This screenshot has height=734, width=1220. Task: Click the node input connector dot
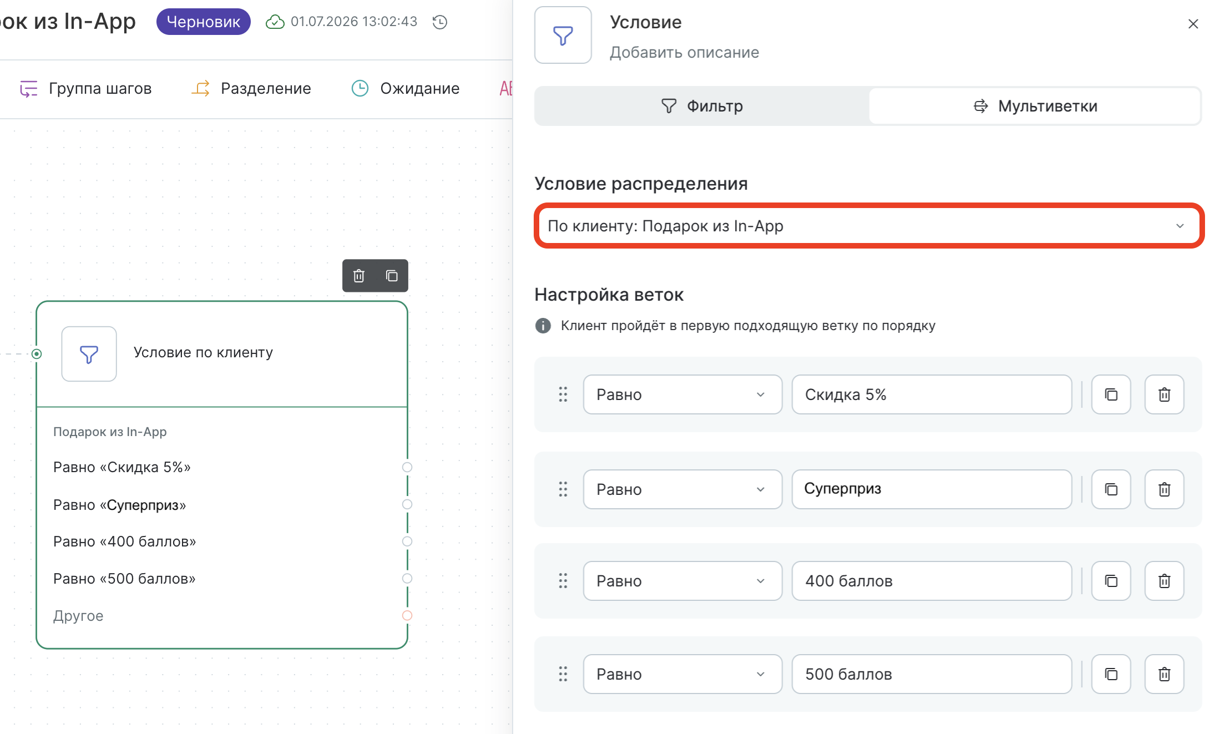37,354
